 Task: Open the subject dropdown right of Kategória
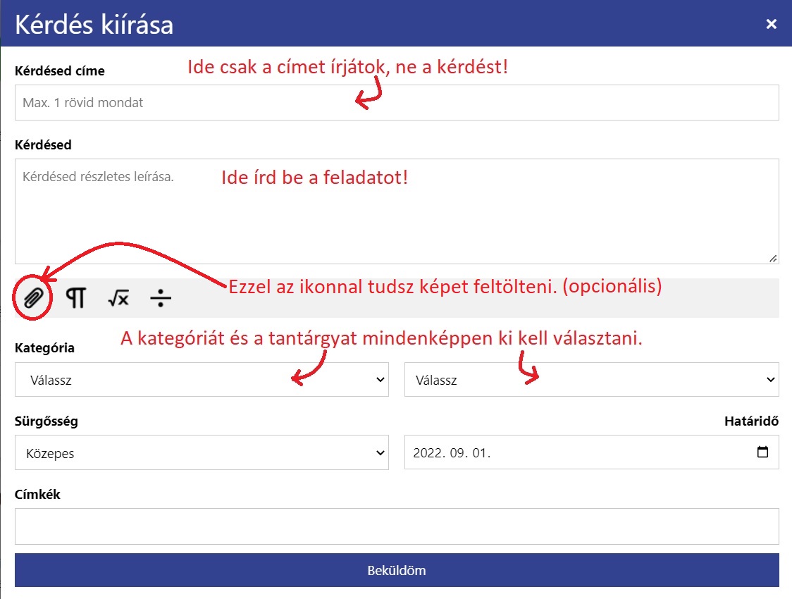pyautogui.click(x=591, y=380)
